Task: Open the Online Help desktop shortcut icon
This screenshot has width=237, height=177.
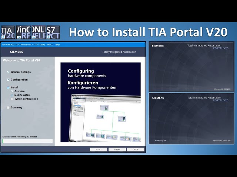Action: click(39, 32)
